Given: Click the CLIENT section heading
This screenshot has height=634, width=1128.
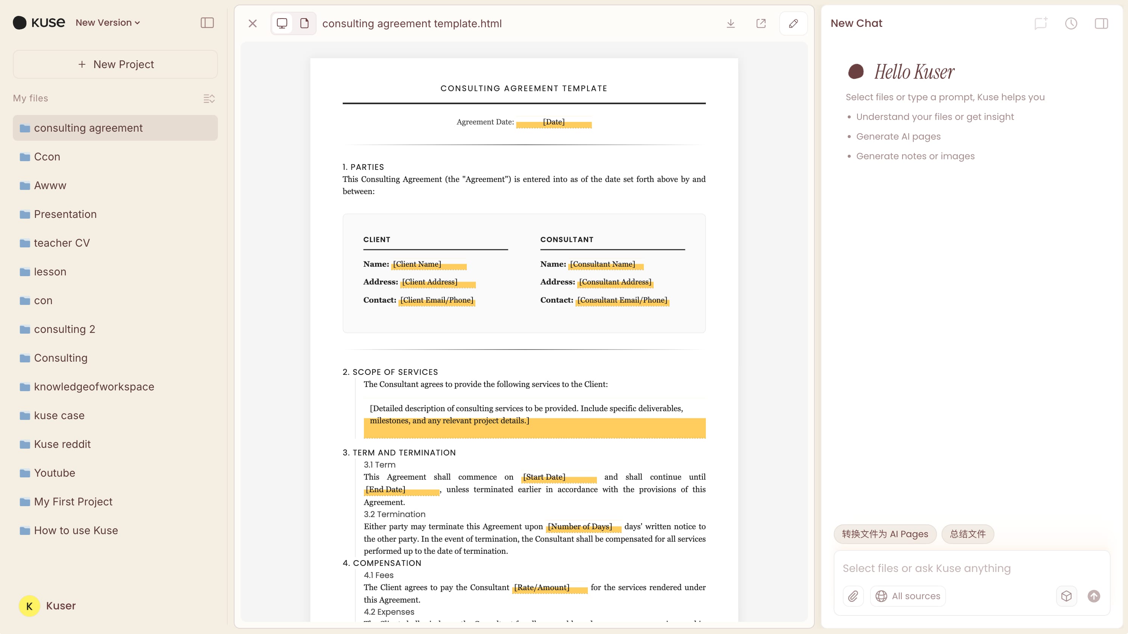Looking at the screenshot, I should [x=377, y=240].
